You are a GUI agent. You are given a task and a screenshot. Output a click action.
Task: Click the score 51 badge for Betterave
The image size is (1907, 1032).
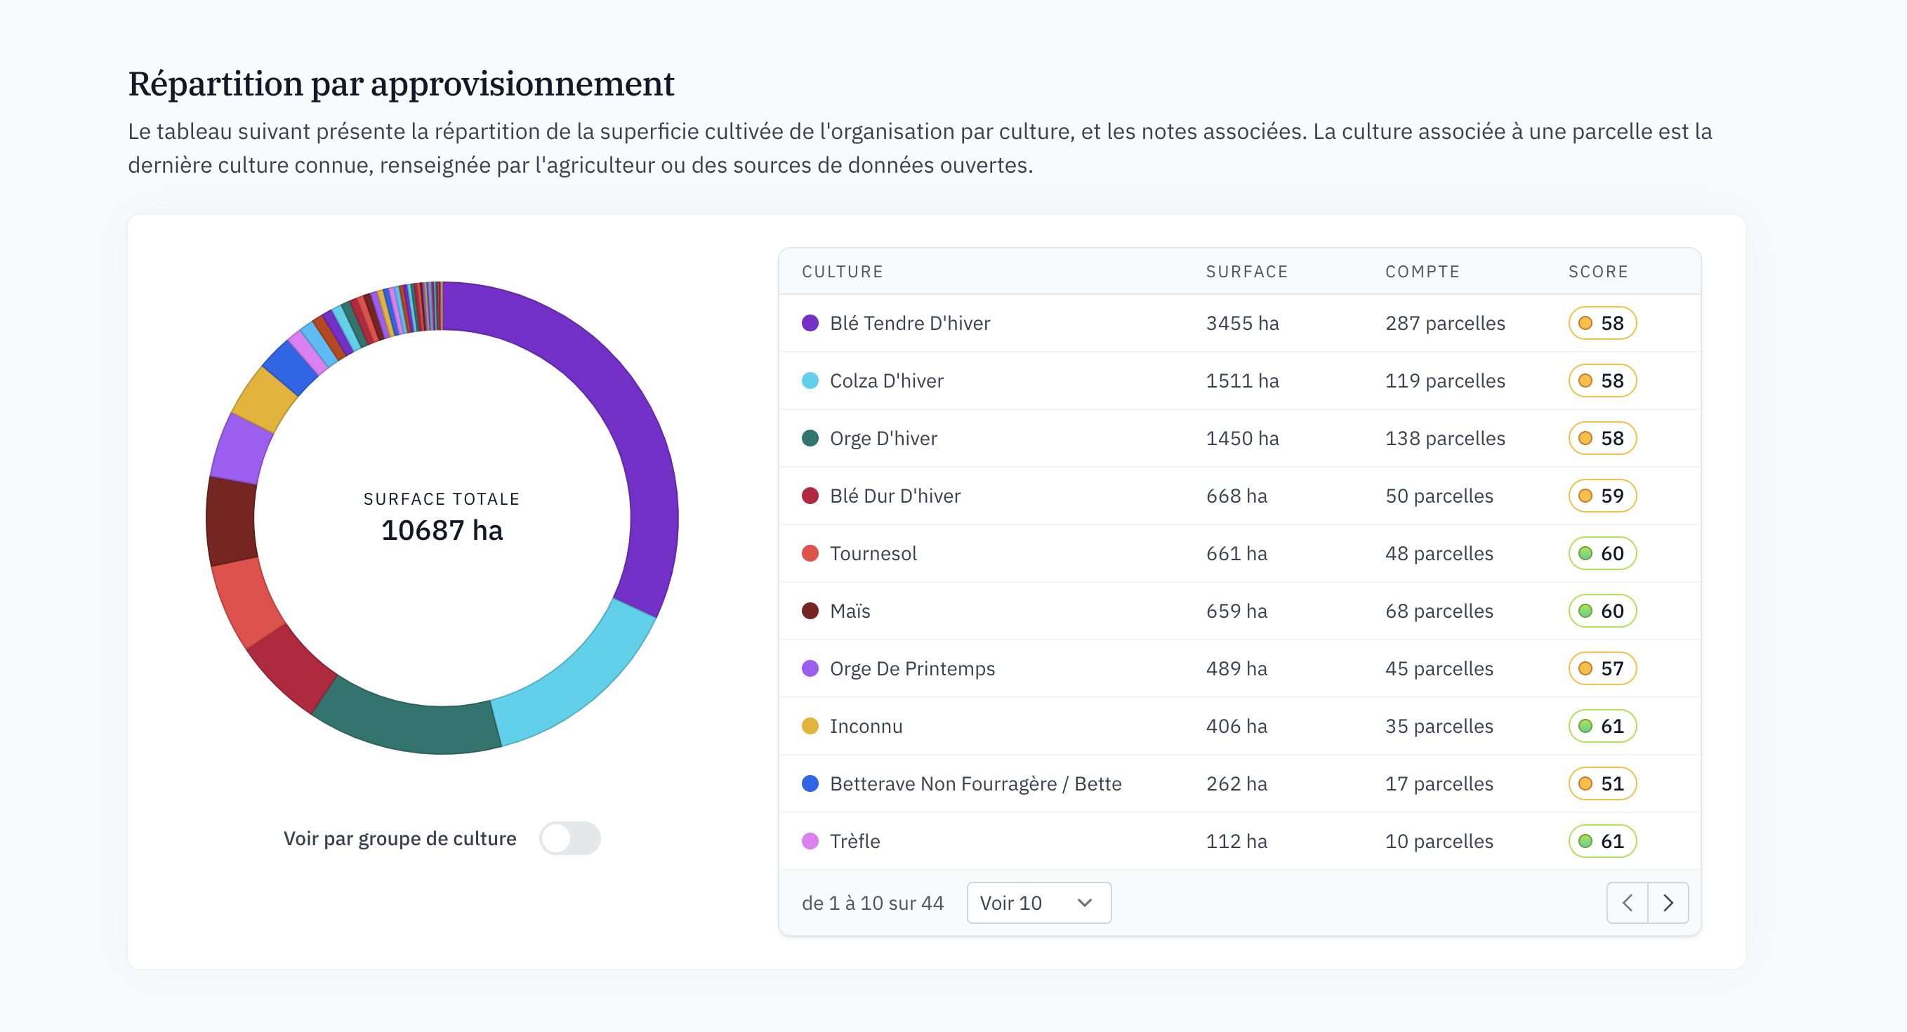tap(1602, 783)
